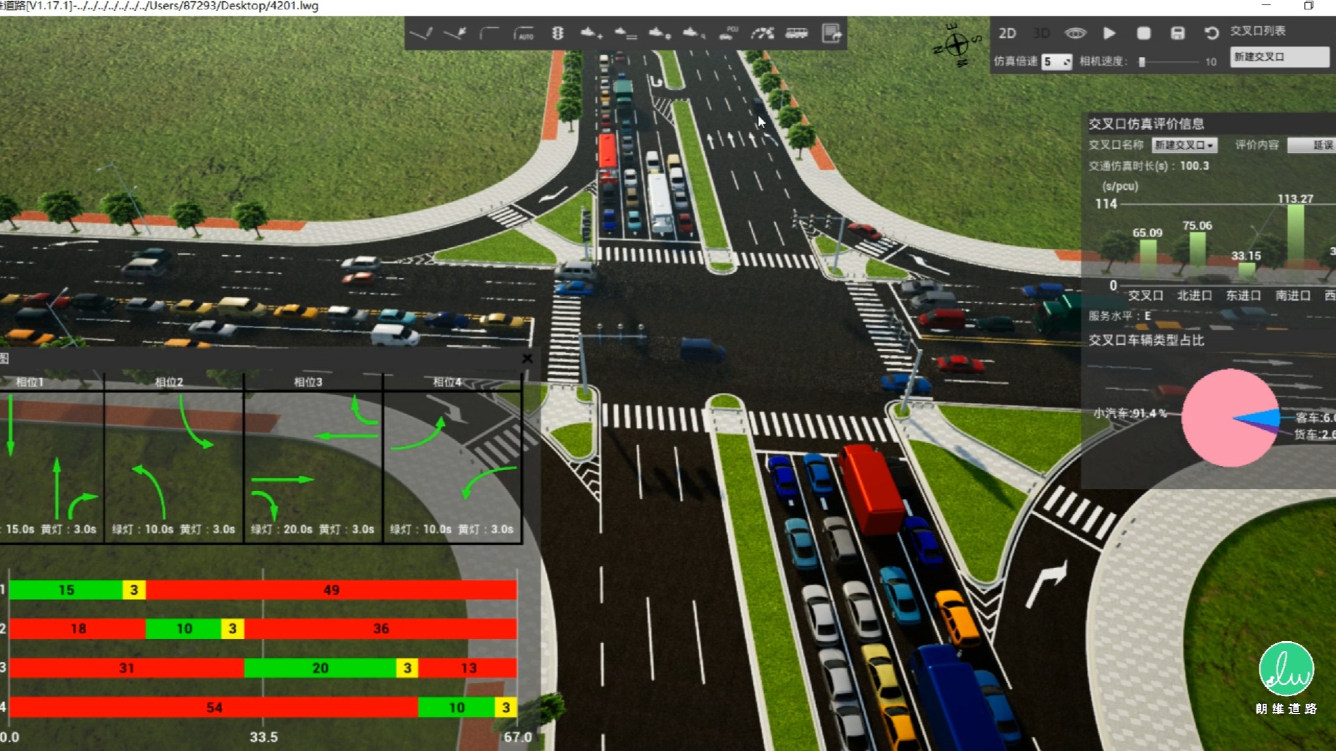Viewport: 1336px width, 751px height.
Task: Select the draw road line tool
Action: pyautogui.click(x=421, y=33)
